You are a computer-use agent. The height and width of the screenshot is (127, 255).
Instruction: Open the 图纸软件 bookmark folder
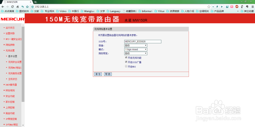[22, 11]
